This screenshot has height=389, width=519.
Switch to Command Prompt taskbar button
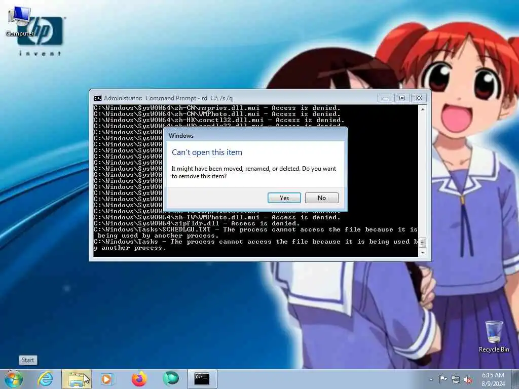202,379
